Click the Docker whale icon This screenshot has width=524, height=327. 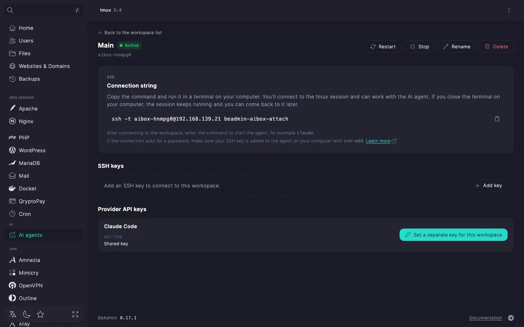click(x=12, y=188)
